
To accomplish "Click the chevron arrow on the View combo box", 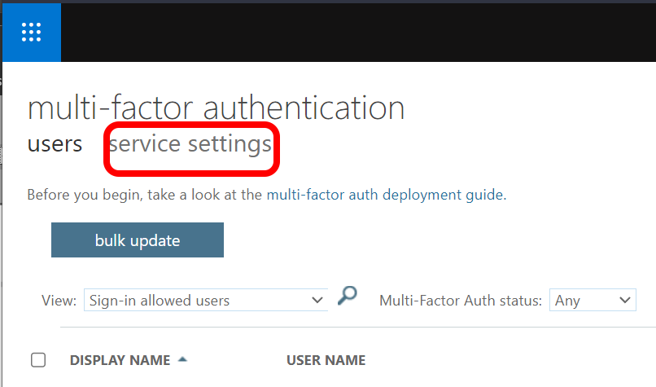I will coord(317,301).
